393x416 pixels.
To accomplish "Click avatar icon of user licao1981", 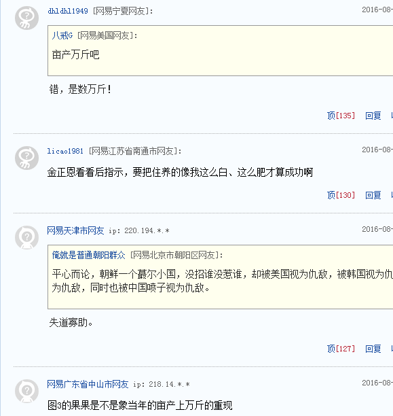I will coord(26,158).
